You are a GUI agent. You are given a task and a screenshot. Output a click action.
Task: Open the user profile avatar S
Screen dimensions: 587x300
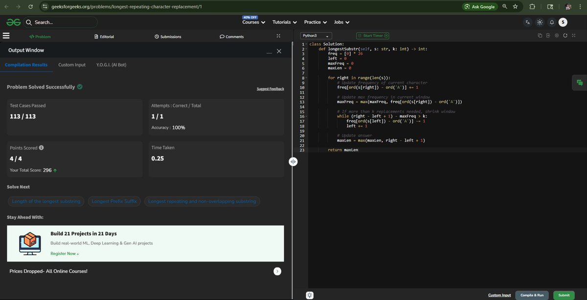(563, 22)
